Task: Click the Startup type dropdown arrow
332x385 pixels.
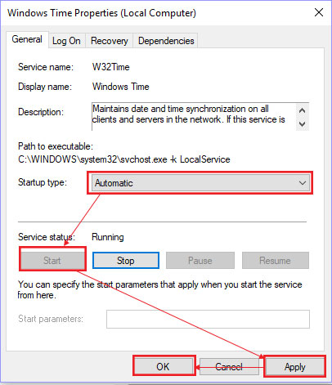Action: [x=303, y=183]
